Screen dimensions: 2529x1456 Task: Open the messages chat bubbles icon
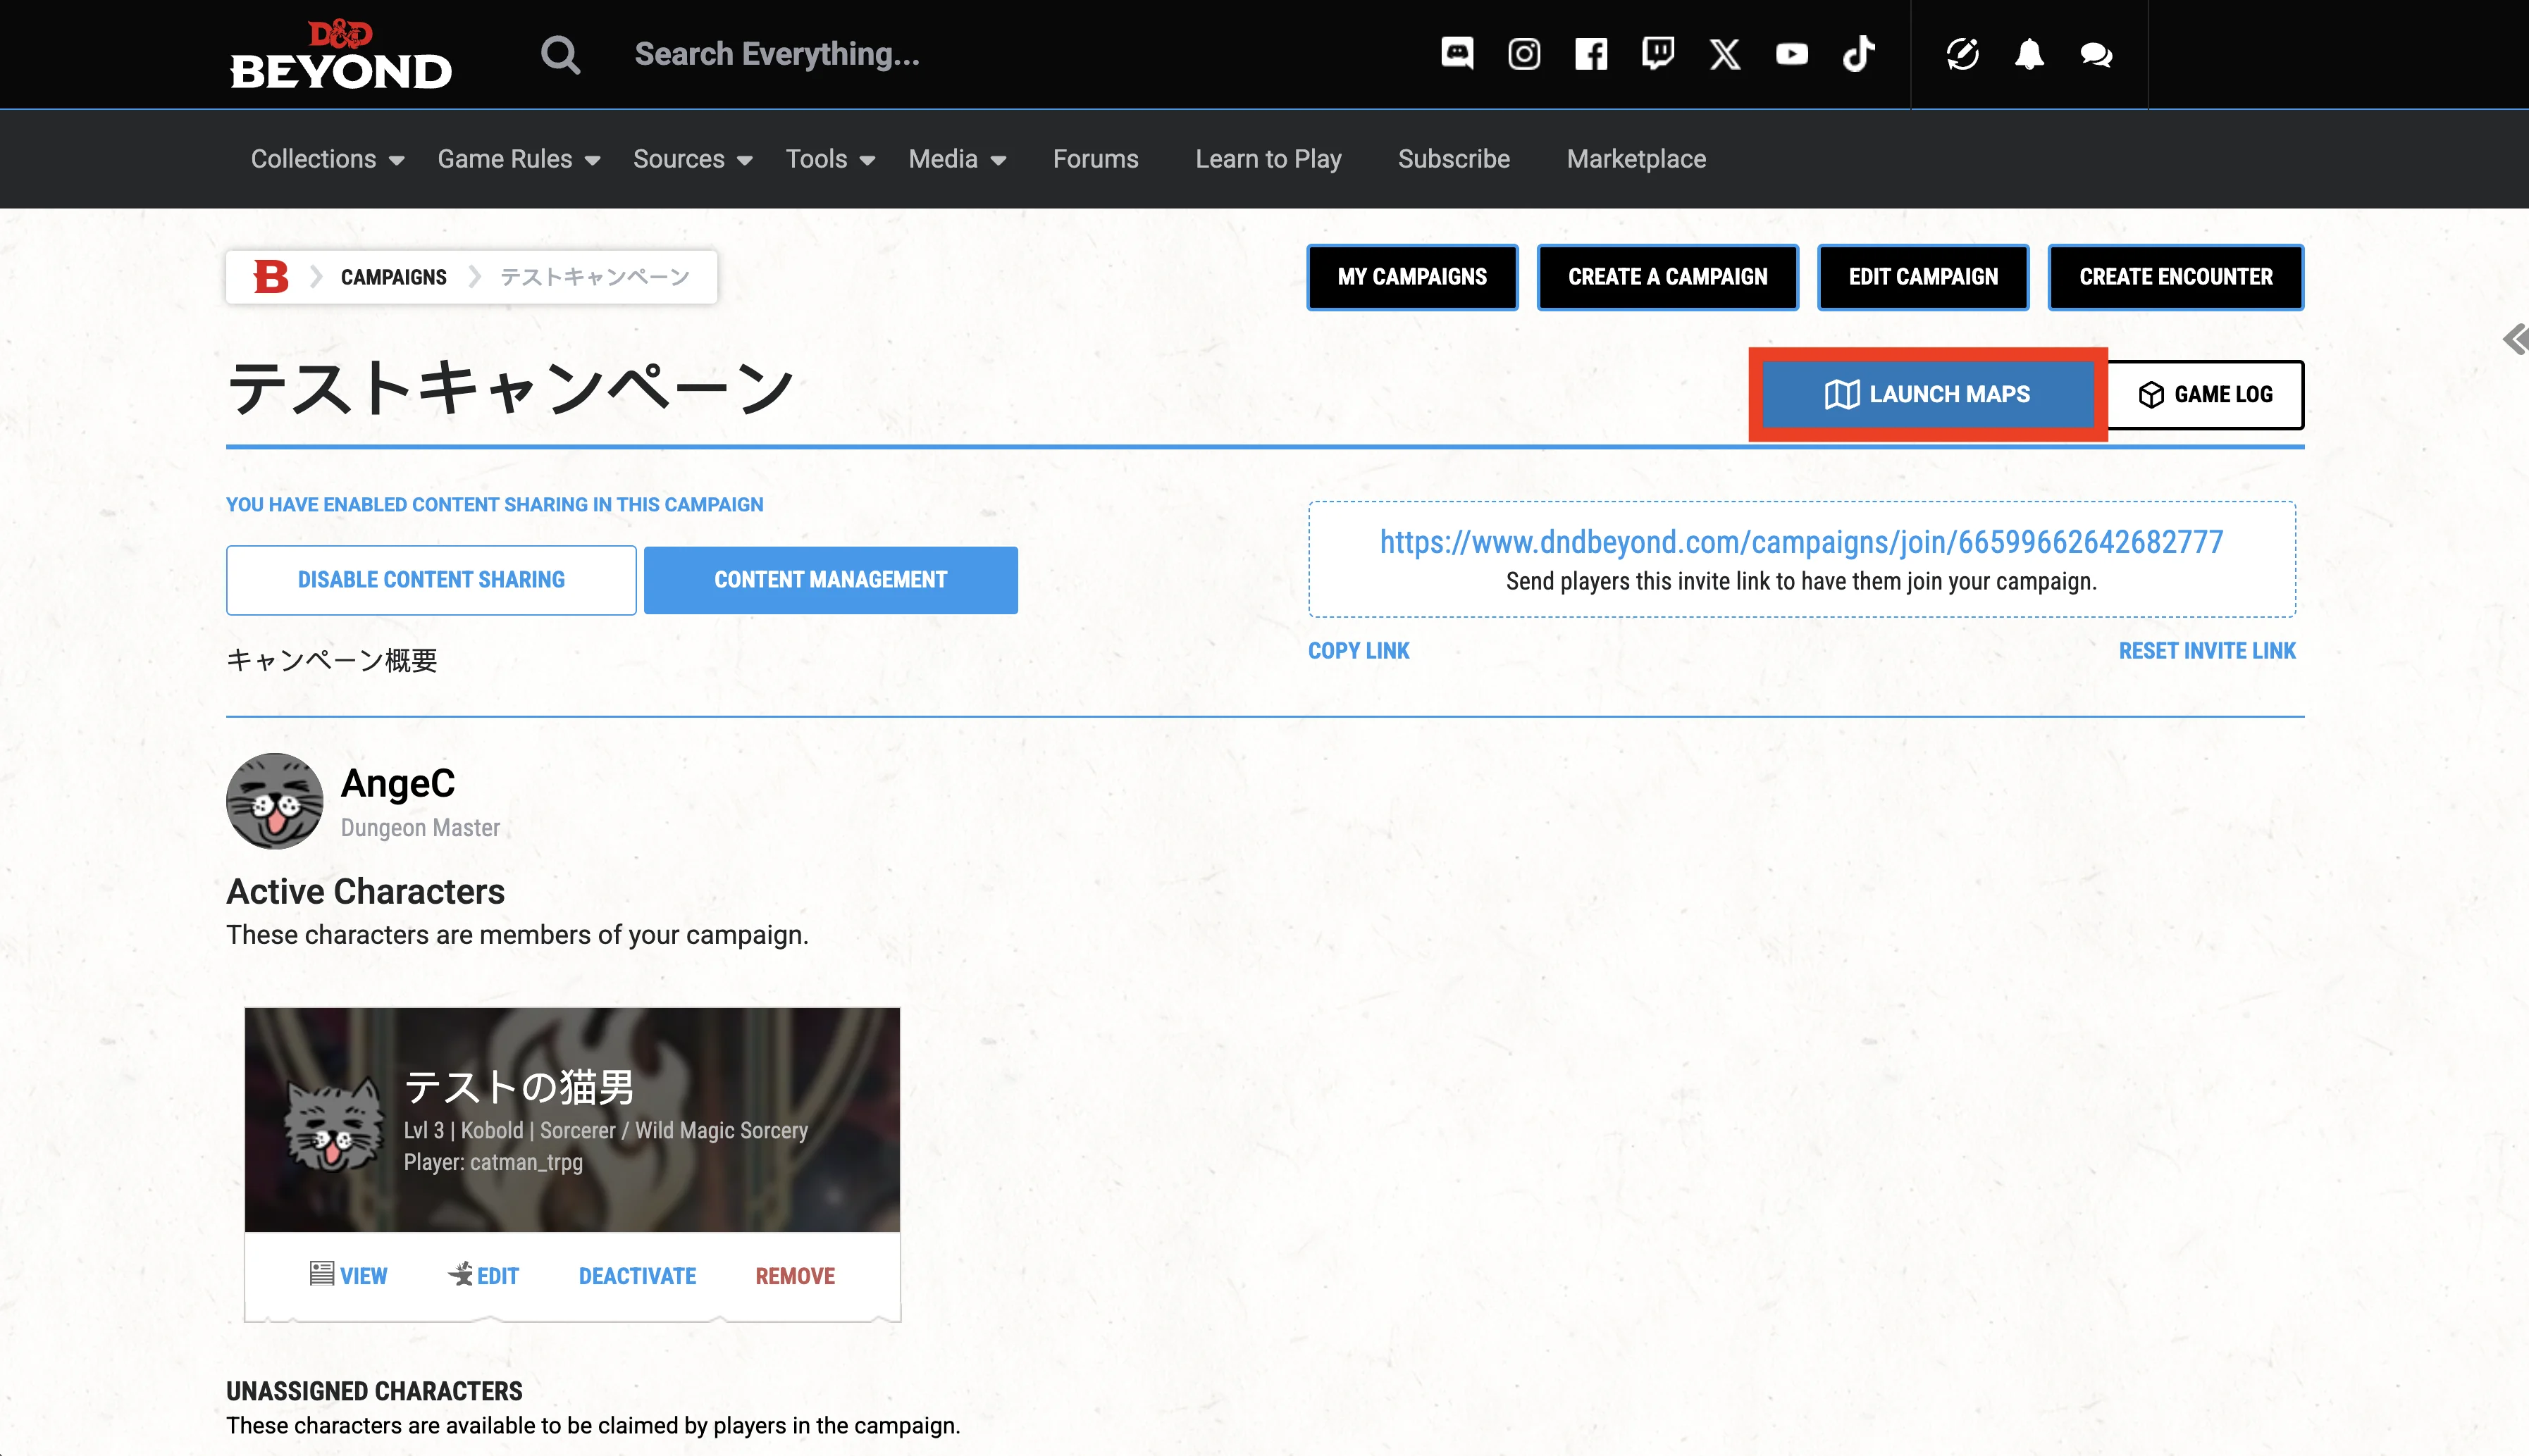[2096, 54]
